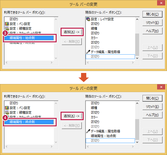Close the lower ツール バーの変更 dialog
167x155 pixels.
tap(161, 87)
